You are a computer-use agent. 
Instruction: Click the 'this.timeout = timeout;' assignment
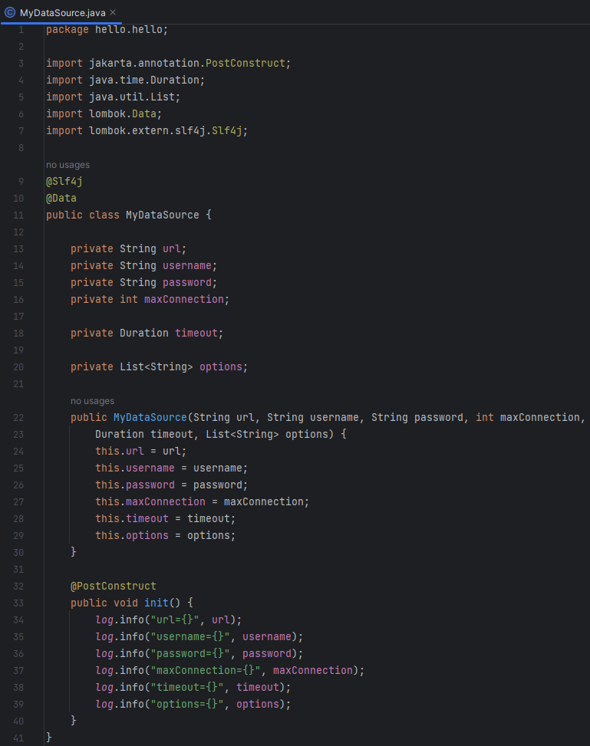(x=165, y=518)
